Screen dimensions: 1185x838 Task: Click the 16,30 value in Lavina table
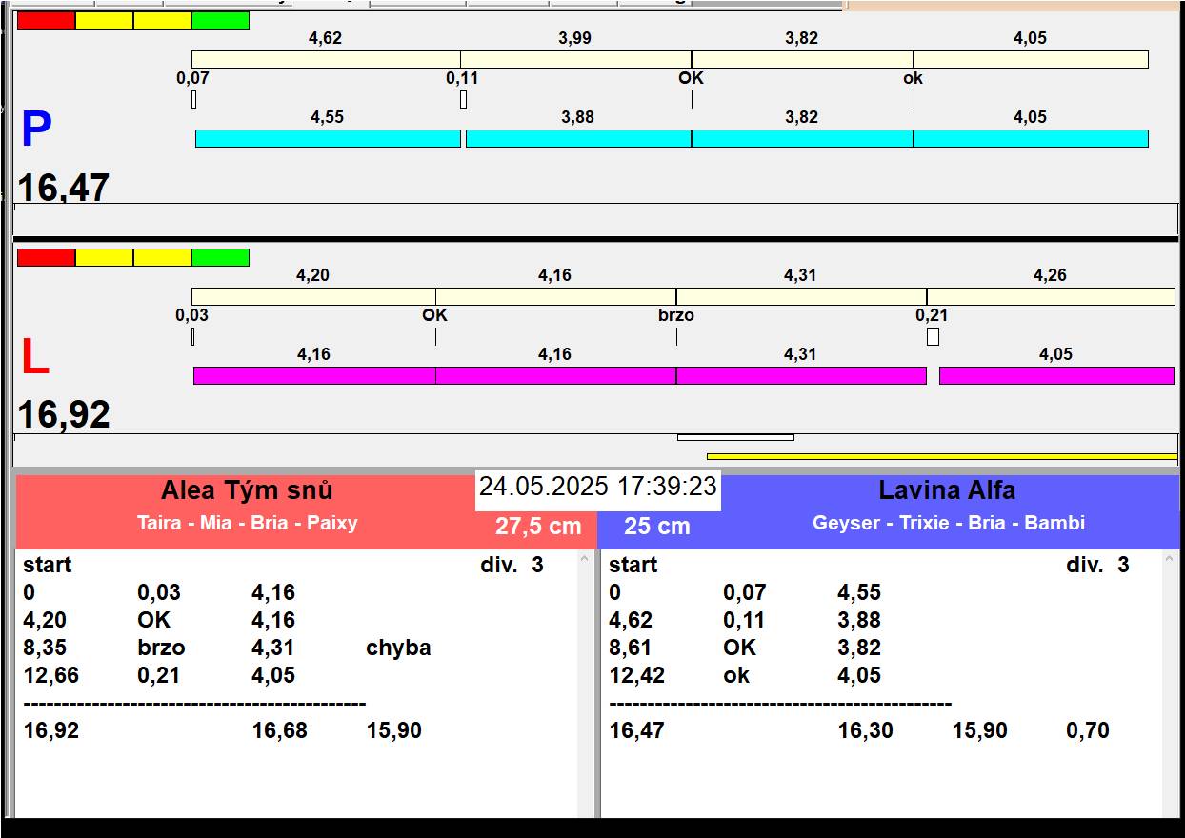[x=865, y=730]
